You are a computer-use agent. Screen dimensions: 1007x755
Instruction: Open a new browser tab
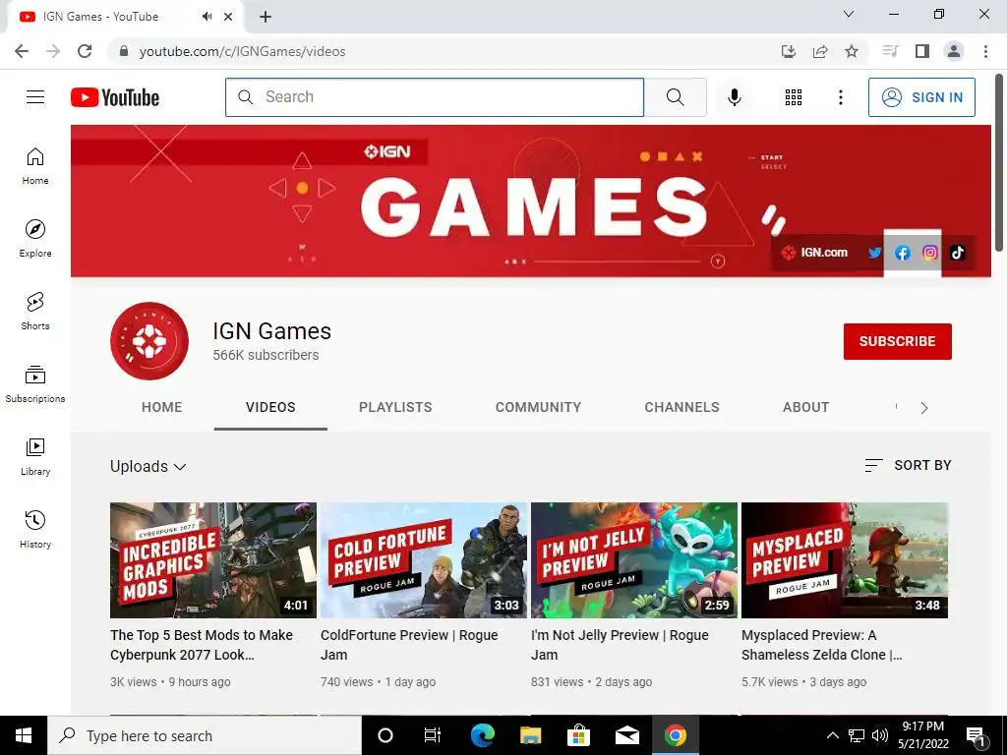tap(266, 18)
